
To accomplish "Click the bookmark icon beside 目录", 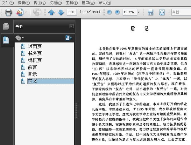I will [23, 74].
